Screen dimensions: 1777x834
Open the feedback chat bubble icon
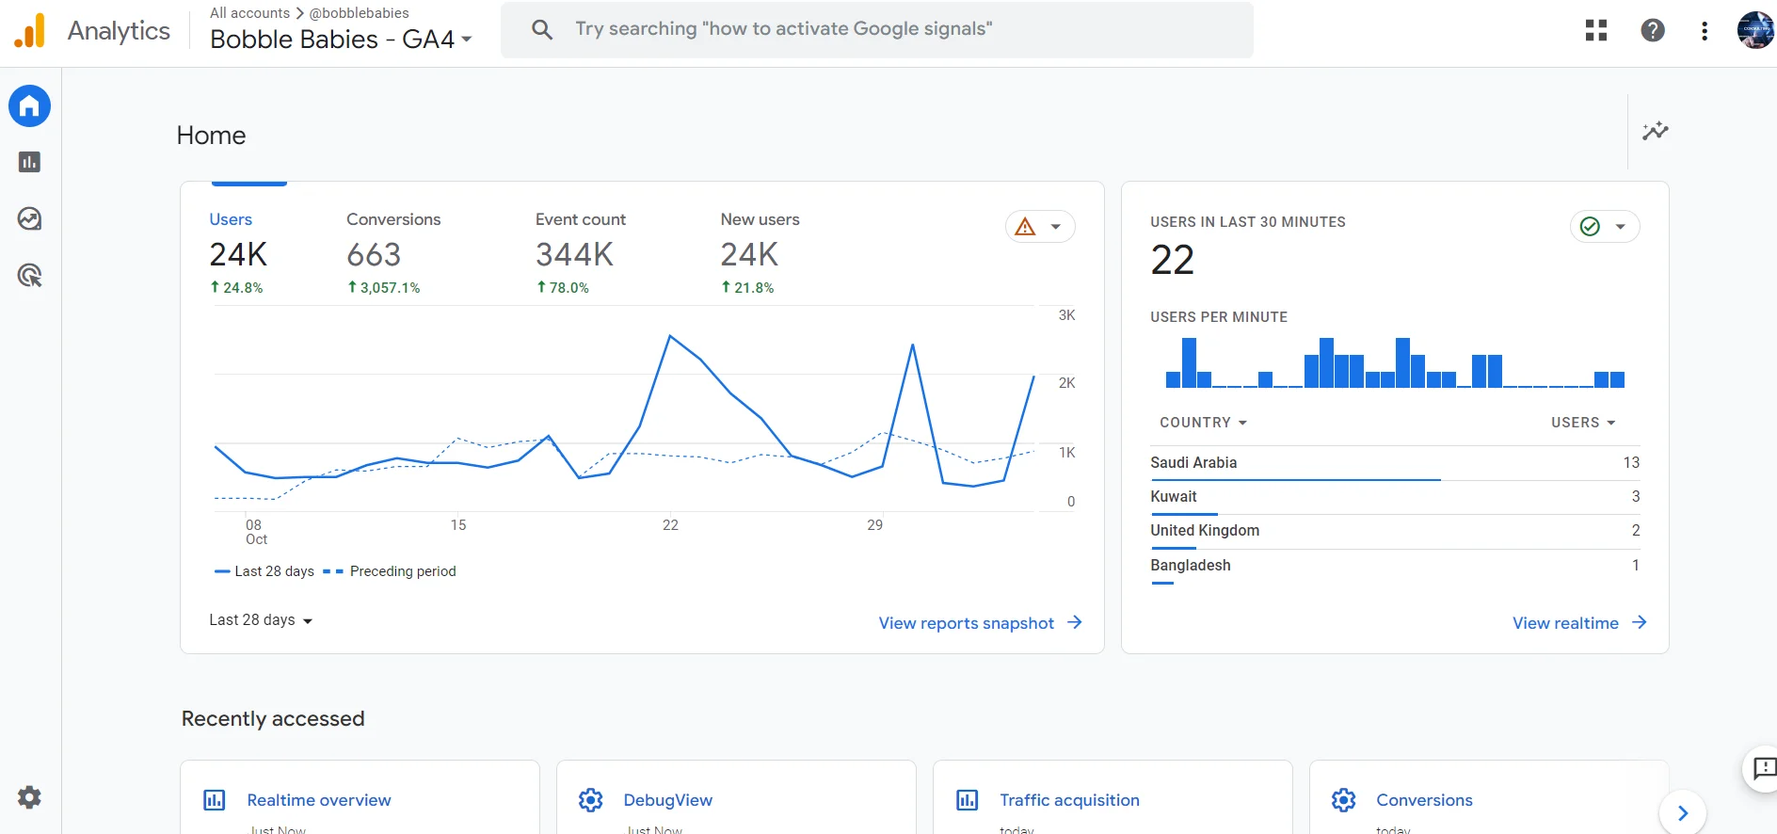point(1764,769)
